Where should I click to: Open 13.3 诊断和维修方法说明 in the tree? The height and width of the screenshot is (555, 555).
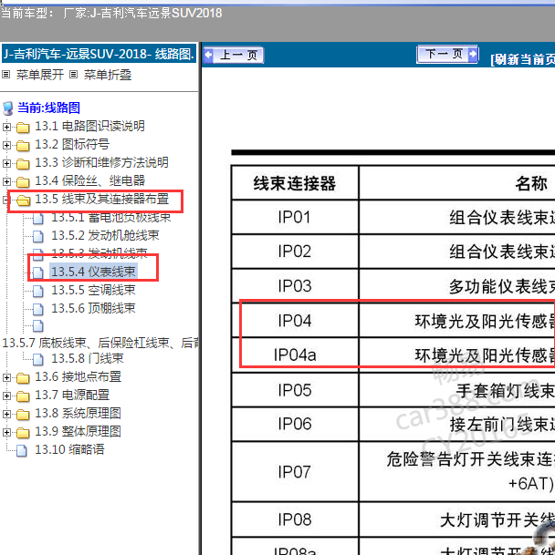click(x=101, y=162)
